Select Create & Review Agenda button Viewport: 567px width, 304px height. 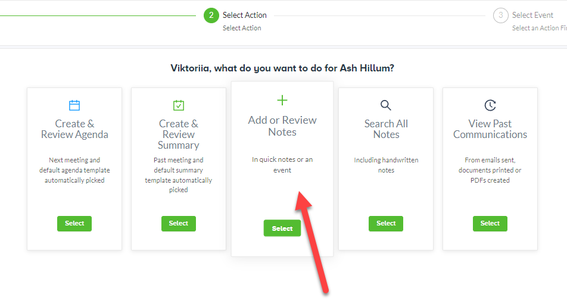pos(74,224)
